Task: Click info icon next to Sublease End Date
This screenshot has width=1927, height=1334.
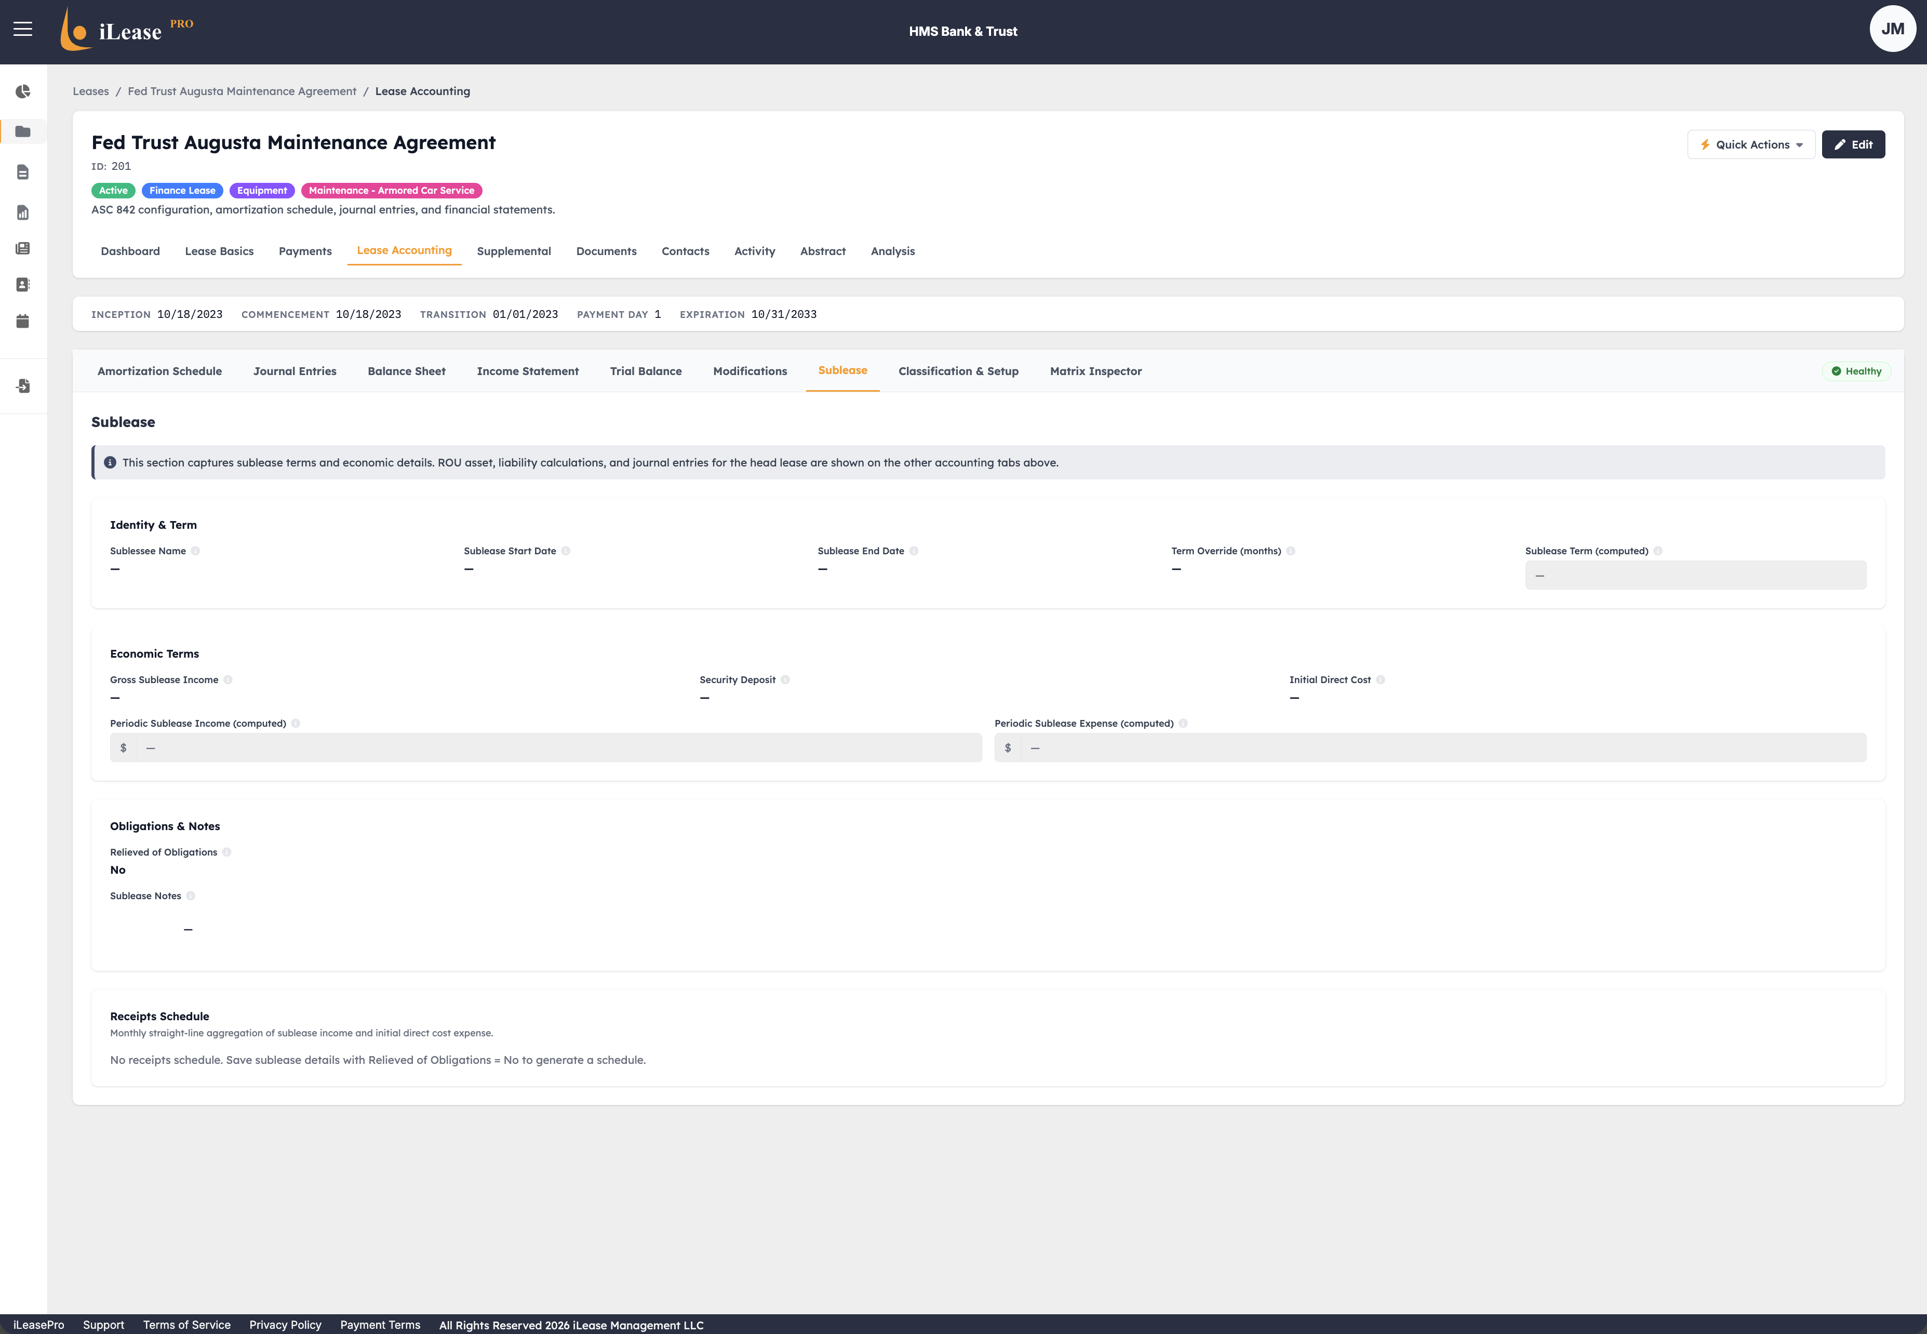Action: pos(914,551)
